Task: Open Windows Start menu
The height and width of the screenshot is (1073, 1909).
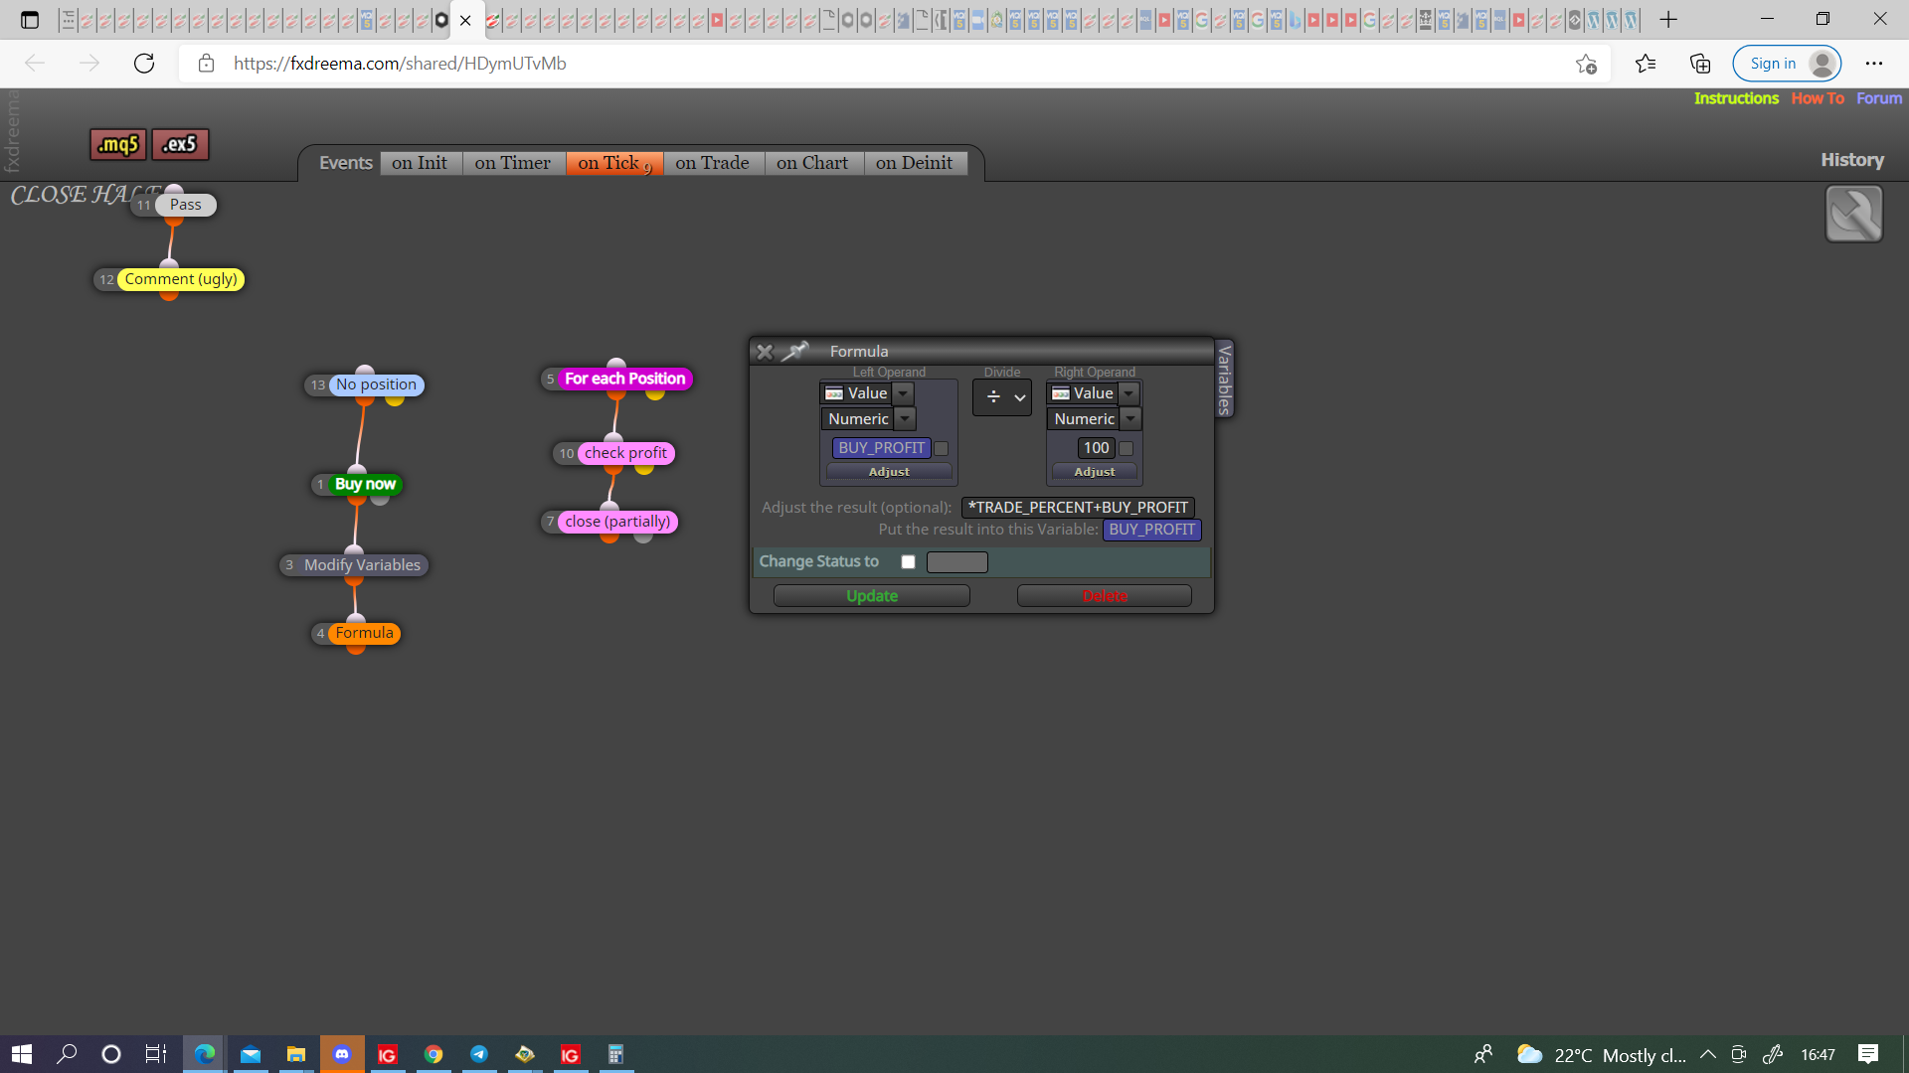Action: pyautogui.click(x=22, y=1054)
